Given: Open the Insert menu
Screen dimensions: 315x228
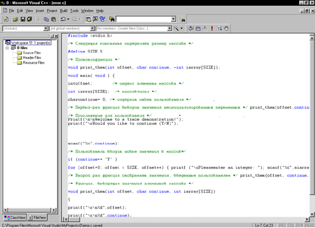Looking at the screenshot, I should (40, 11).
